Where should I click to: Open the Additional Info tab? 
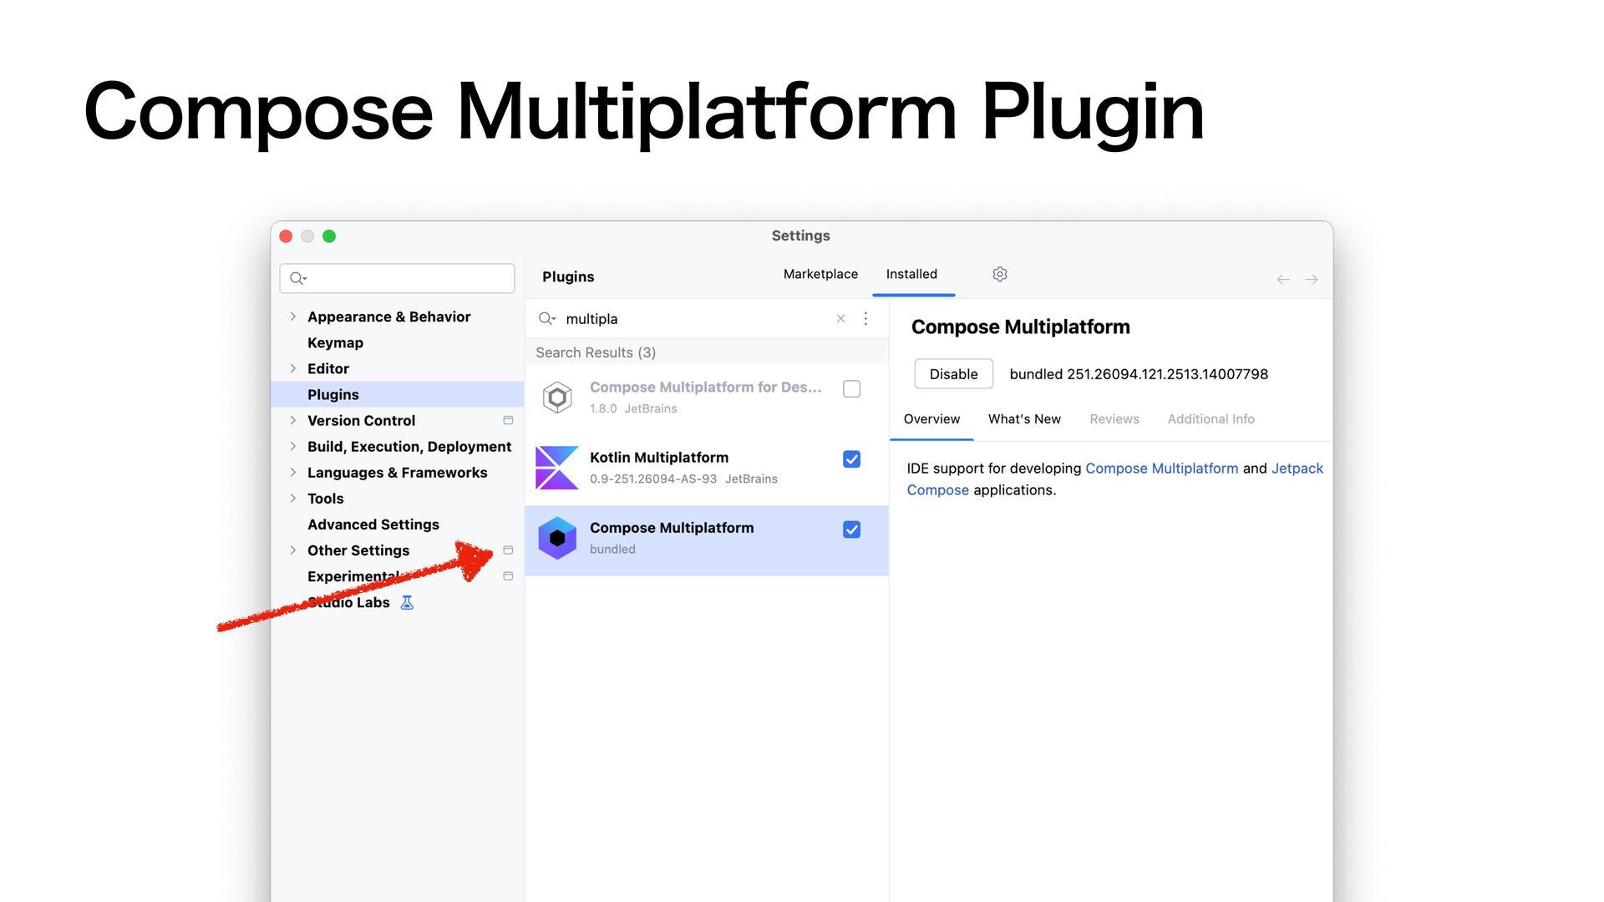1211,418
